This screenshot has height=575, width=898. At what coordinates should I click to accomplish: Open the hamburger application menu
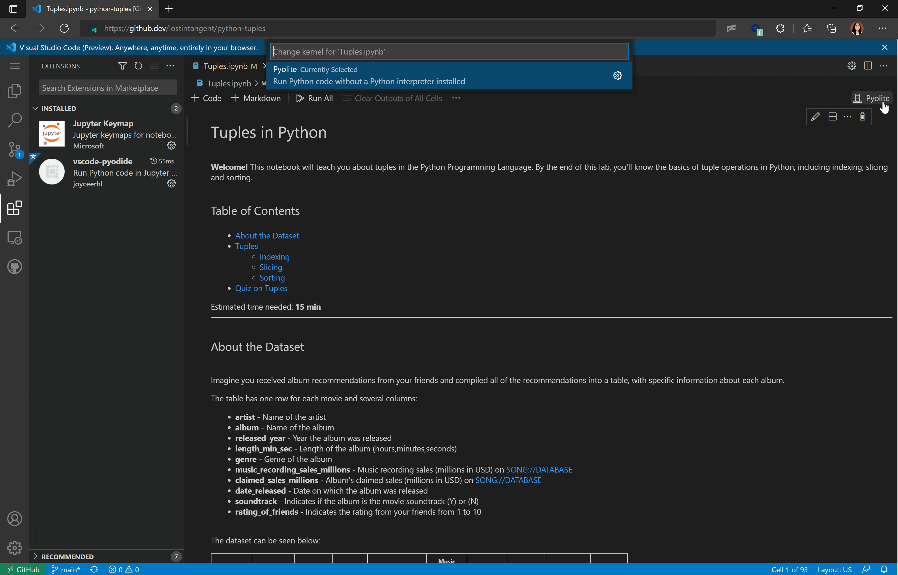[x=15, y=66]
